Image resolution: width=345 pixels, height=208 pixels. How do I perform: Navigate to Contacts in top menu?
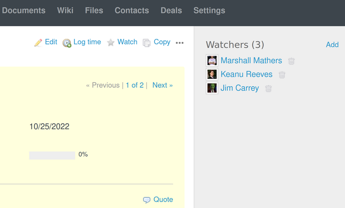click(x=132, y=10)
